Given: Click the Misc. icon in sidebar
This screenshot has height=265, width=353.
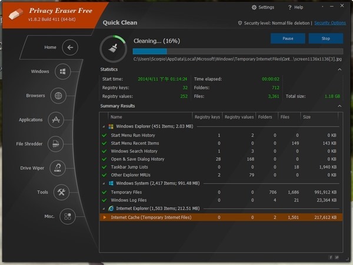Looking at the screenshot, I should coord(67,216).
